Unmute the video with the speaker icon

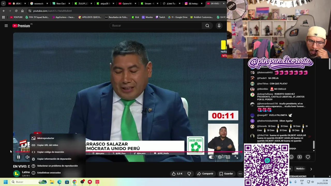[x=27, y=157]
